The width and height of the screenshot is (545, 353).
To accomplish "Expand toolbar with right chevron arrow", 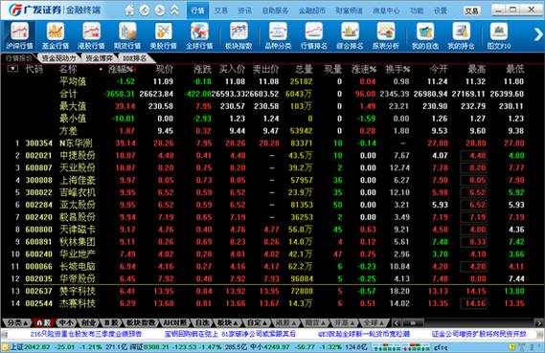I will click(538, 34).
